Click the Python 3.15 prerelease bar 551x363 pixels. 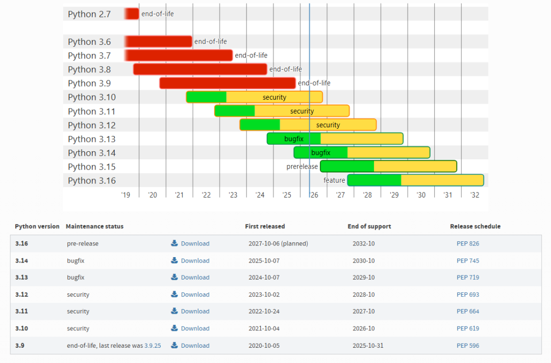389,166
